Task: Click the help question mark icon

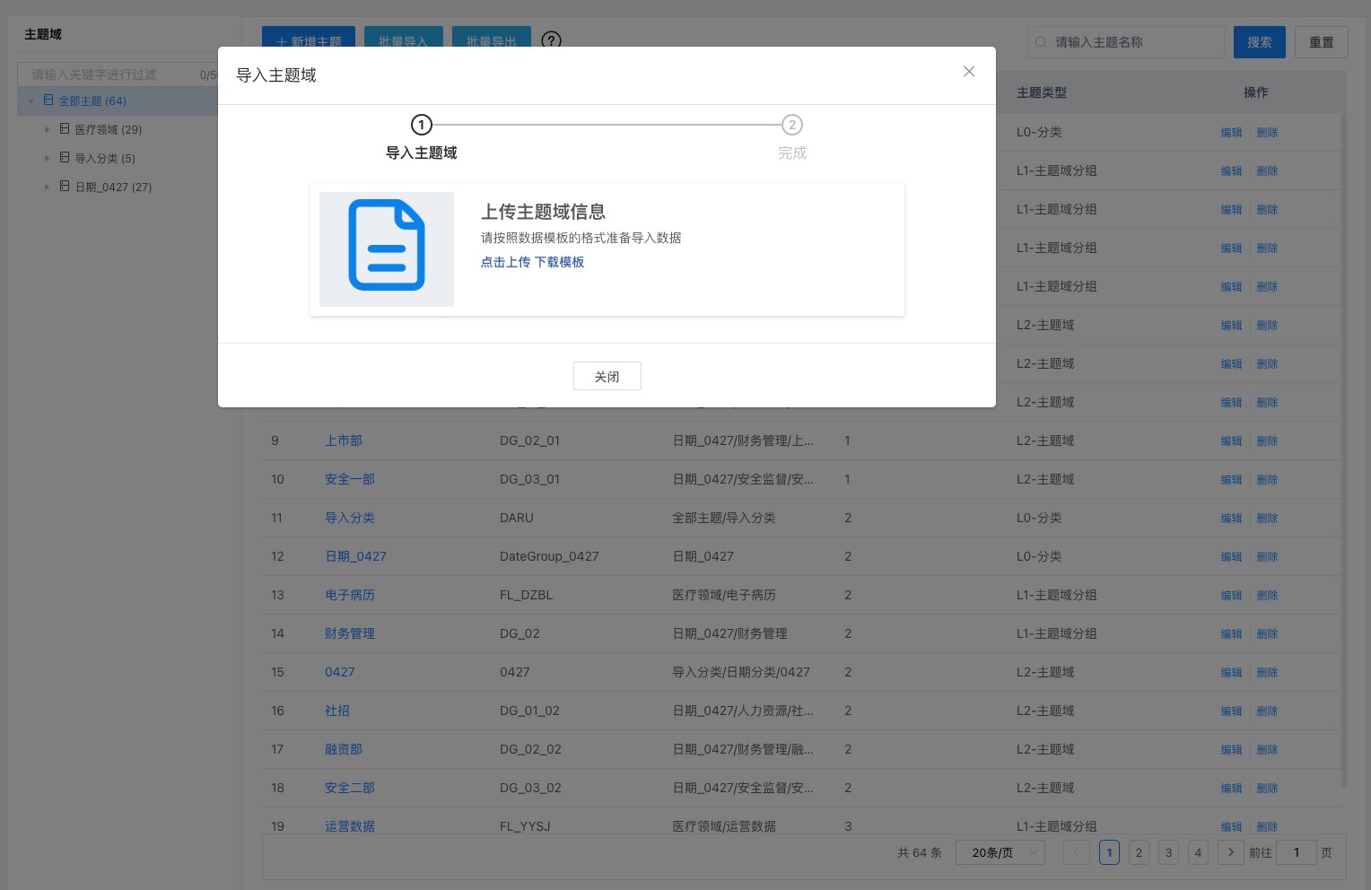Action: pos(552,40)
